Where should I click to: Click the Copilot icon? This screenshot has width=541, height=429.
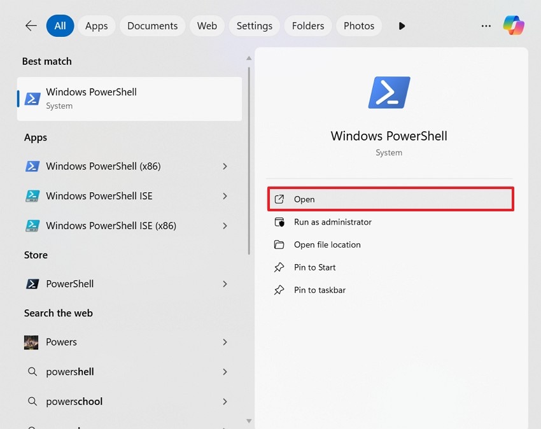514,25
